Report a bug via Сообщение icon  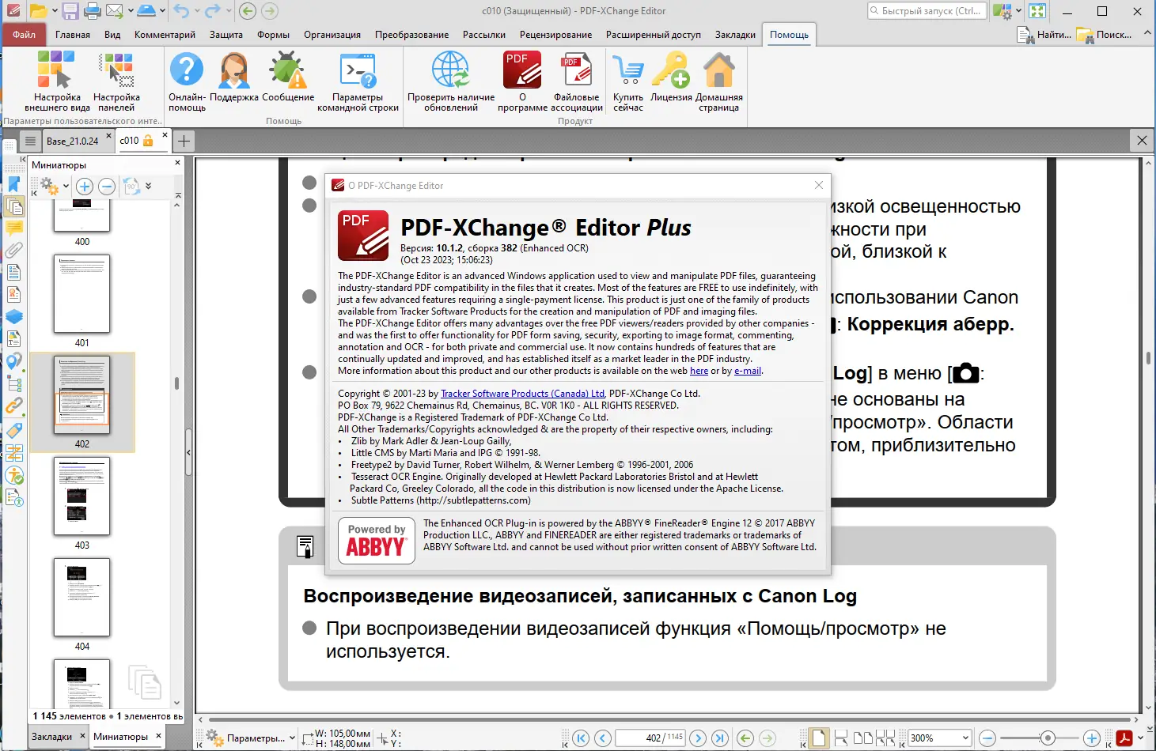pos(288,77)
